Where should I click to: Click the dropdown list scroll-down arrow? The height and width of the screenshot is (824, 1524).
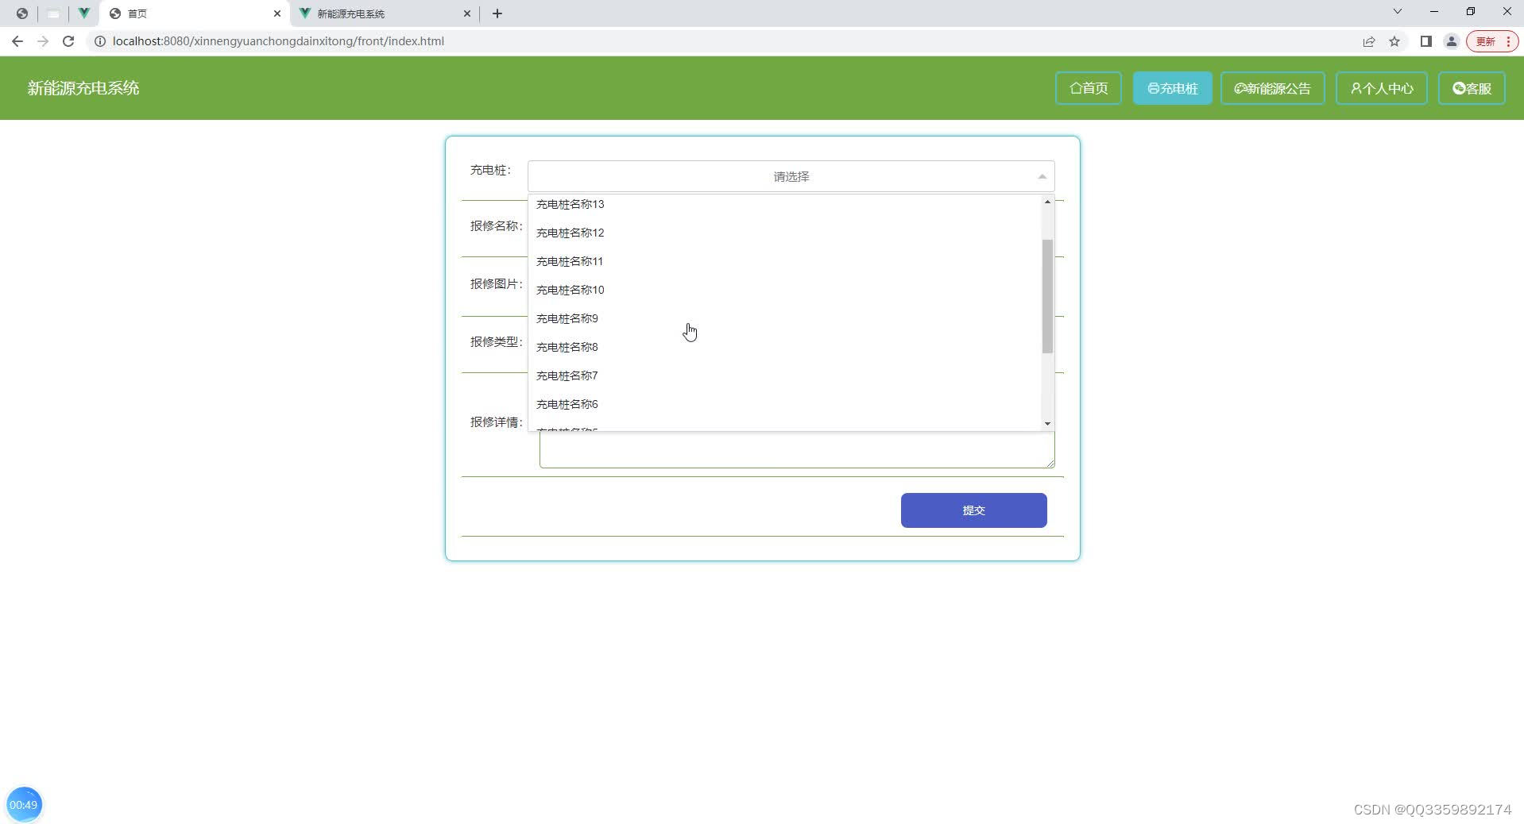coord(1047,423)
